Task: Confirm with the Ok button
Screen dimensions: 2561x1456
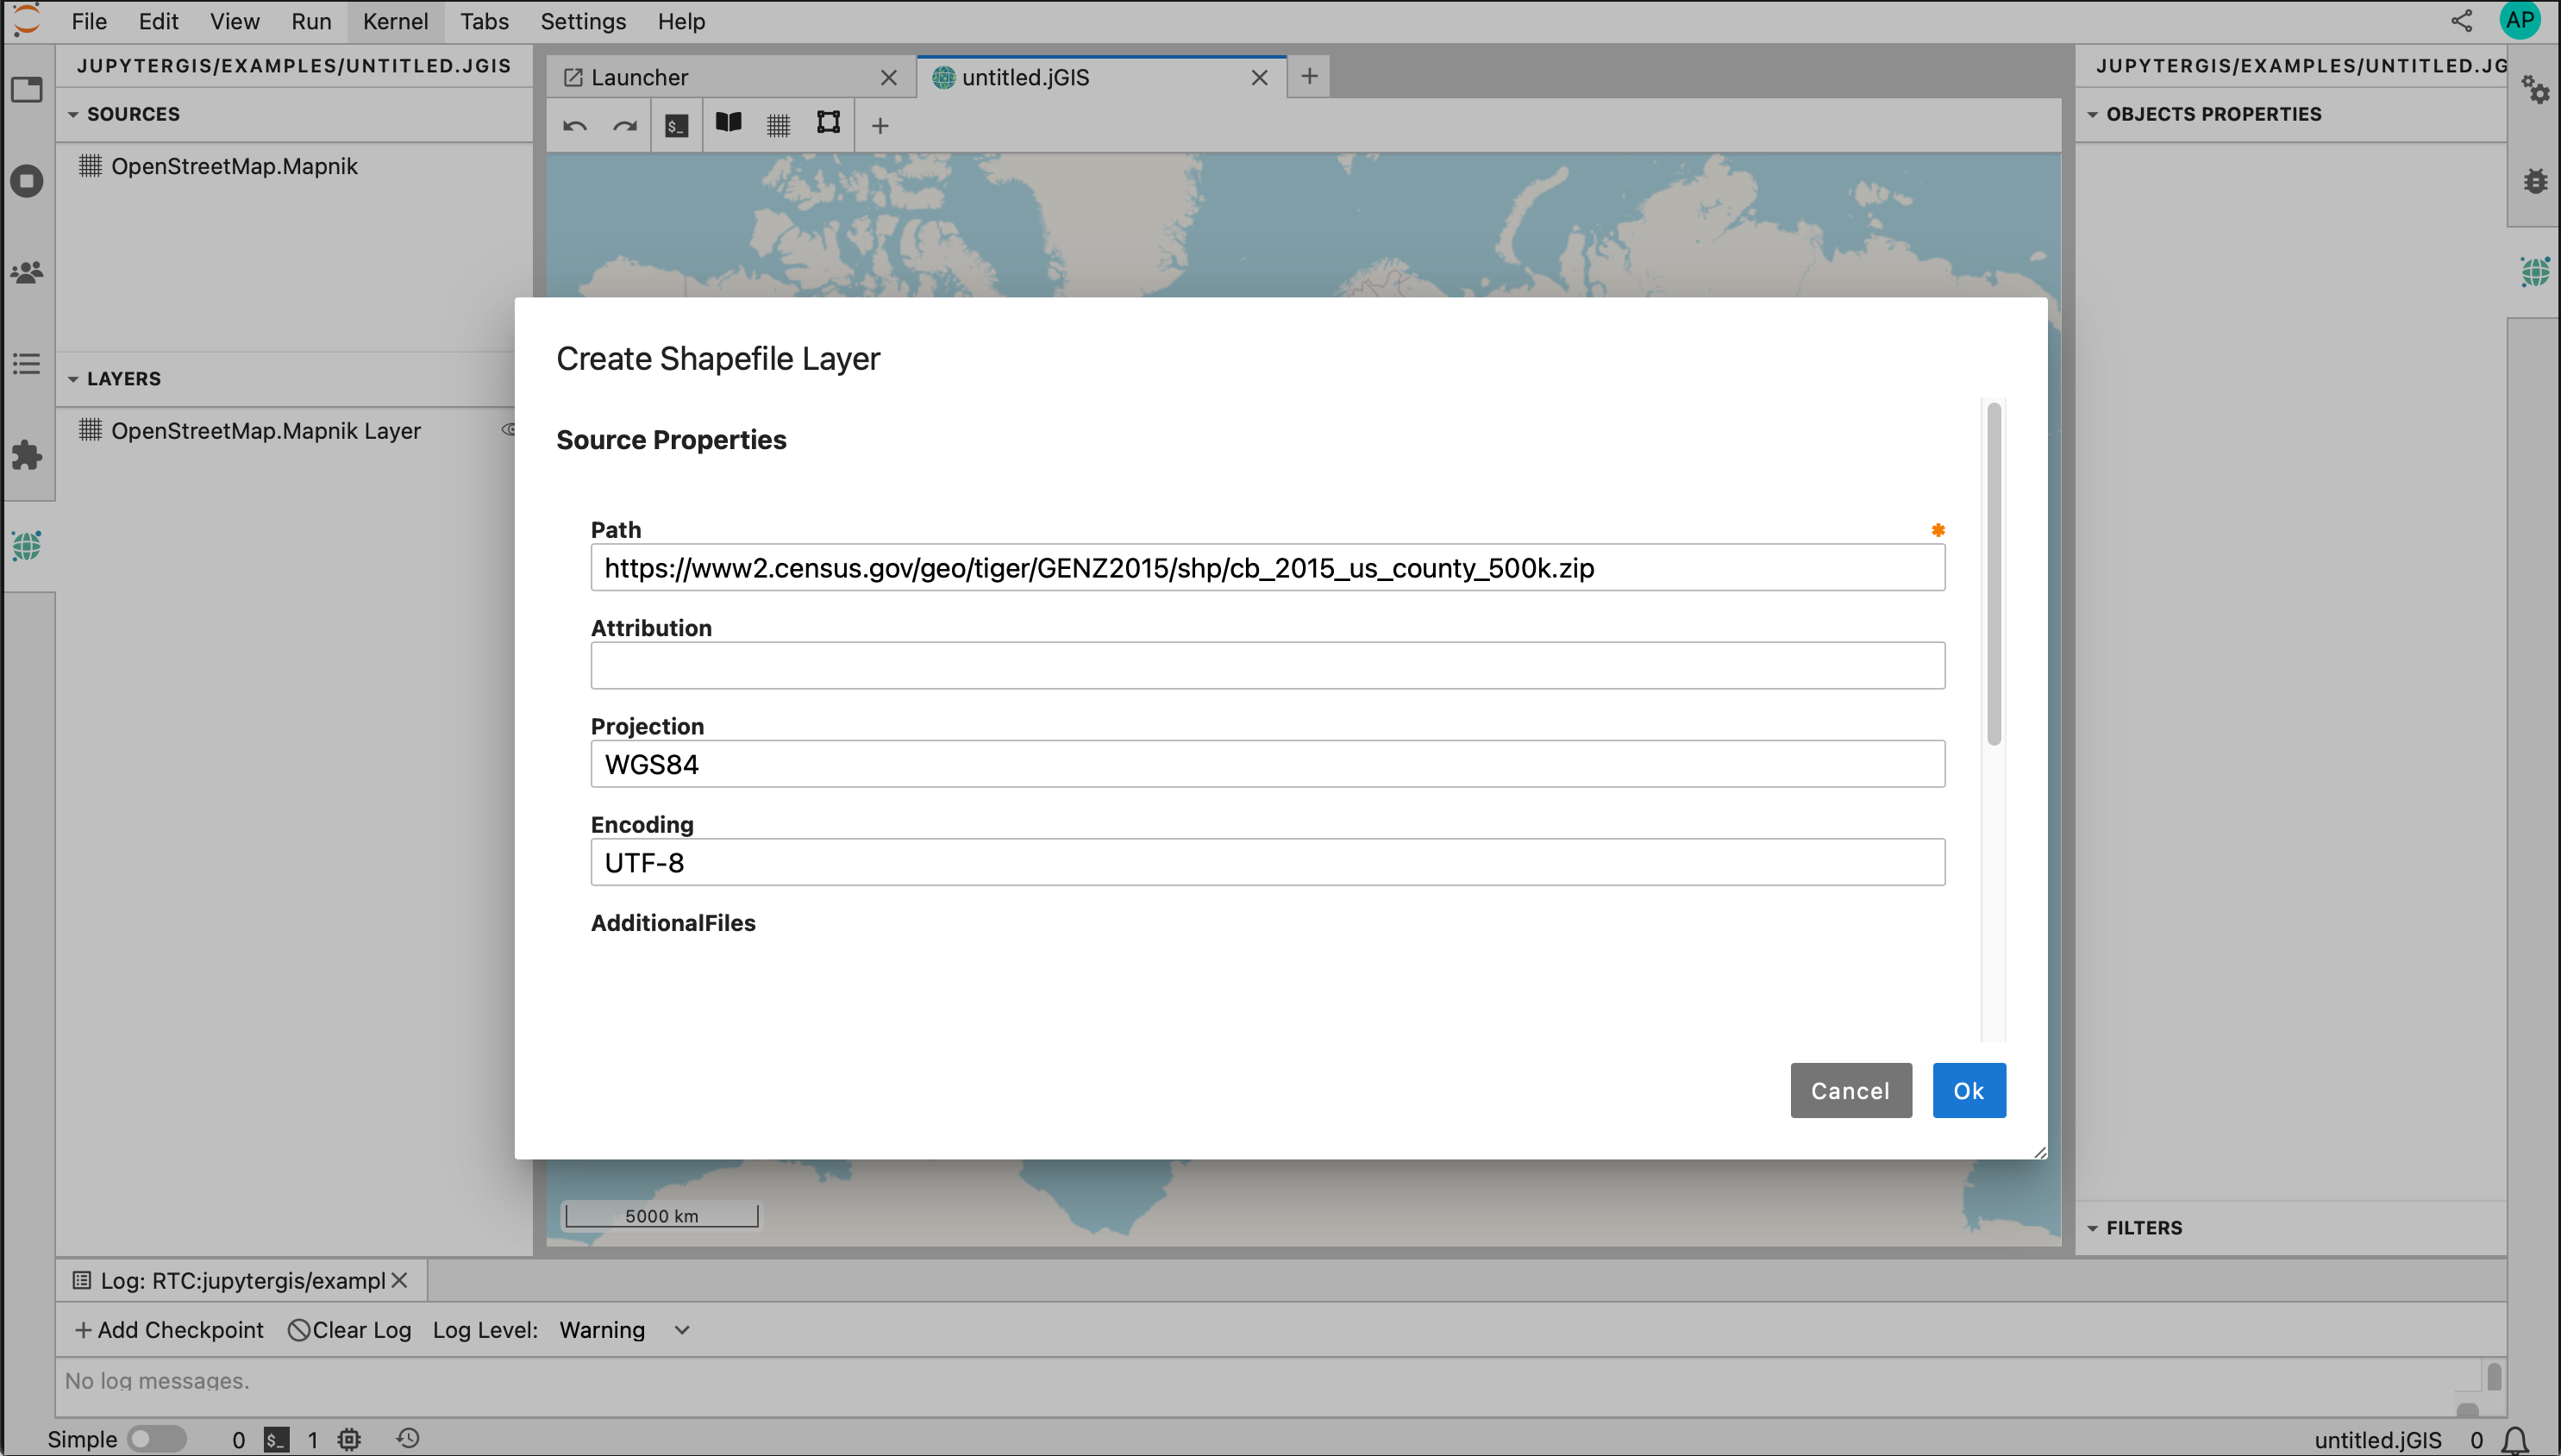Action: [x=1968, y=1090]
